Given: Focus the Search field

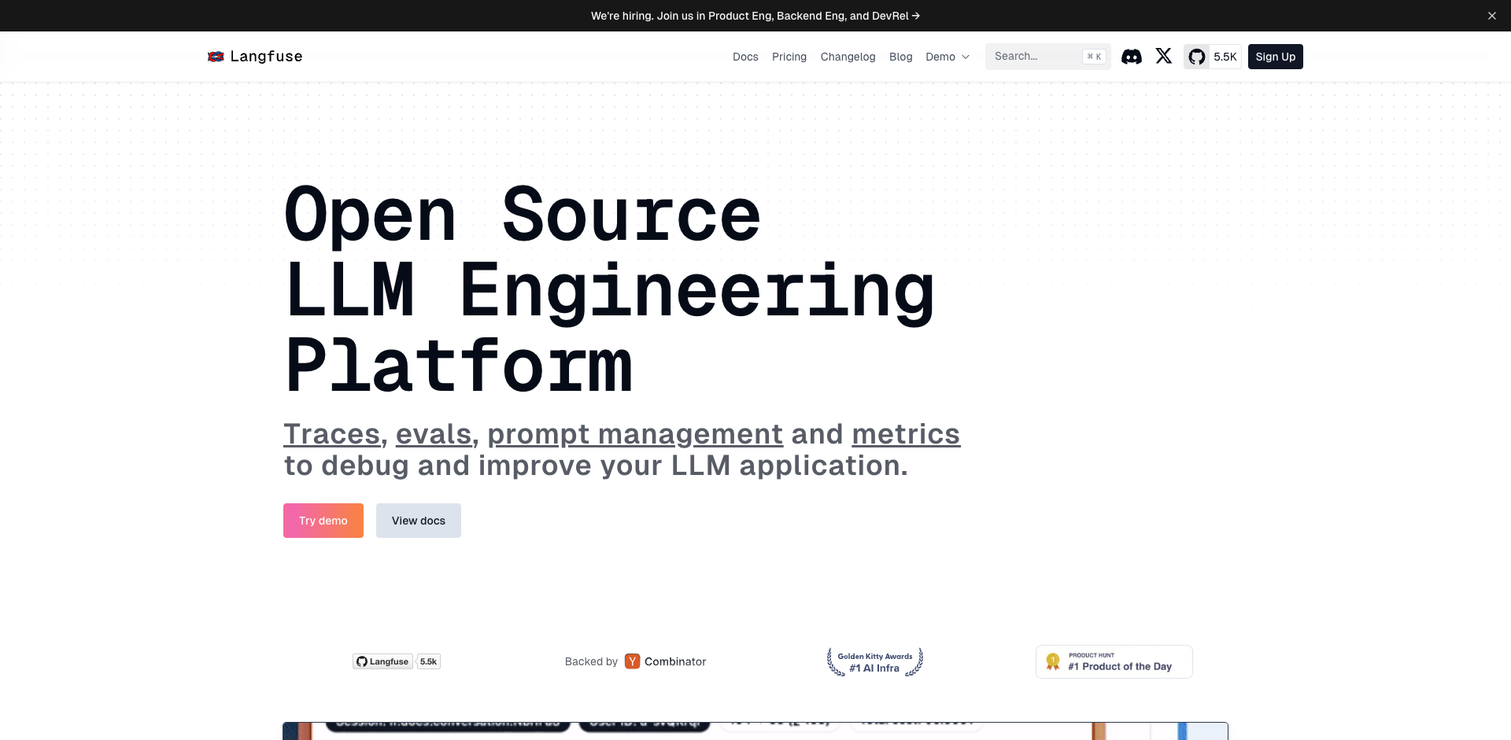Looking at the screenshot, I should pos(1048,57).
